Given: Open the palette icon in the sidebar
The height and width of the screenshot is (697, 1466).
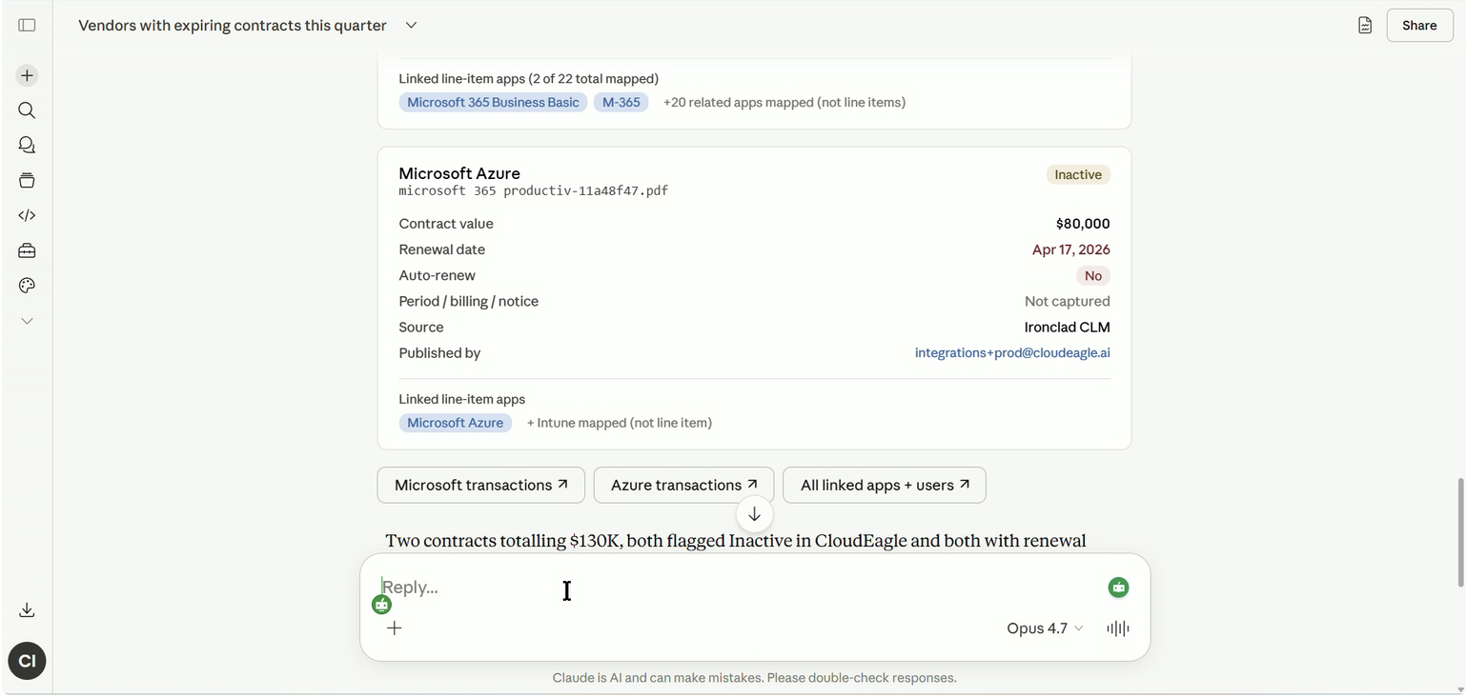Looking at the screenshot, I should (x=27, y=286).
